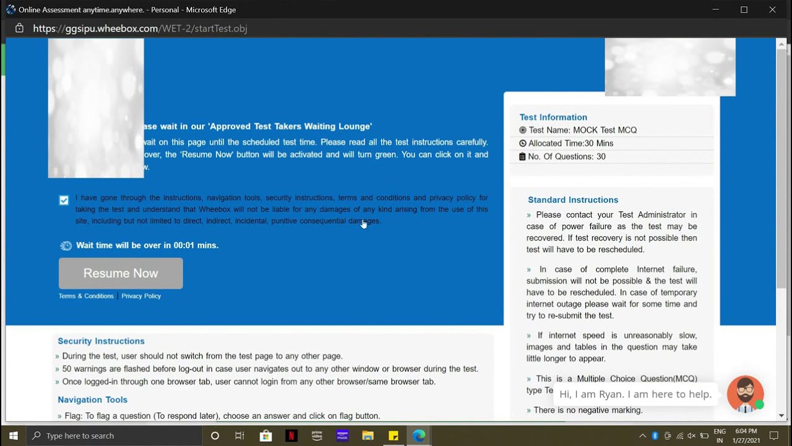Click the Security Instructions heading
This screenshot has width=792, height=446.
pyautogui.click(x=101, y=341)
